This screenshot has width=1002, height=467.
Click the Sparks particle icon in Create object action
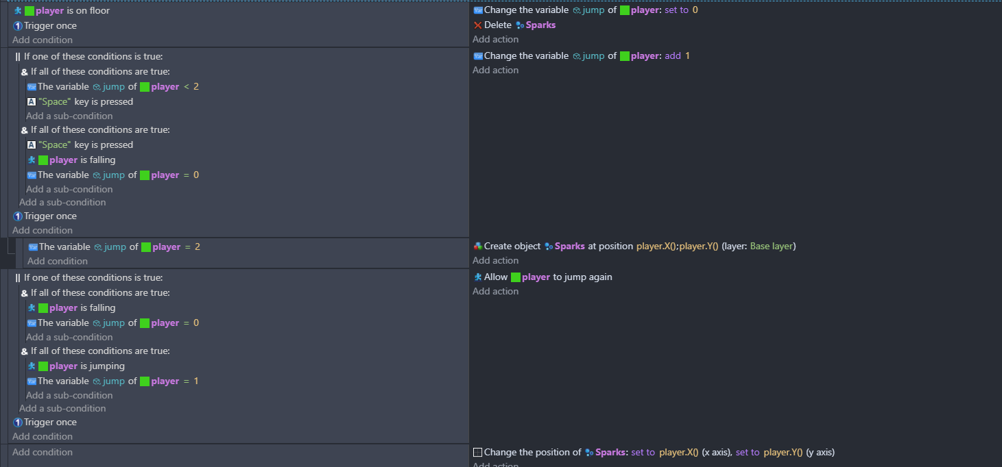click(x=549, y=247)
